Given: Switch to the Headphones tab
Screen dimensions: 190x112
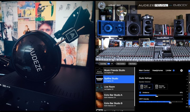Looking at the screenshot, I should tap(158, 70).
